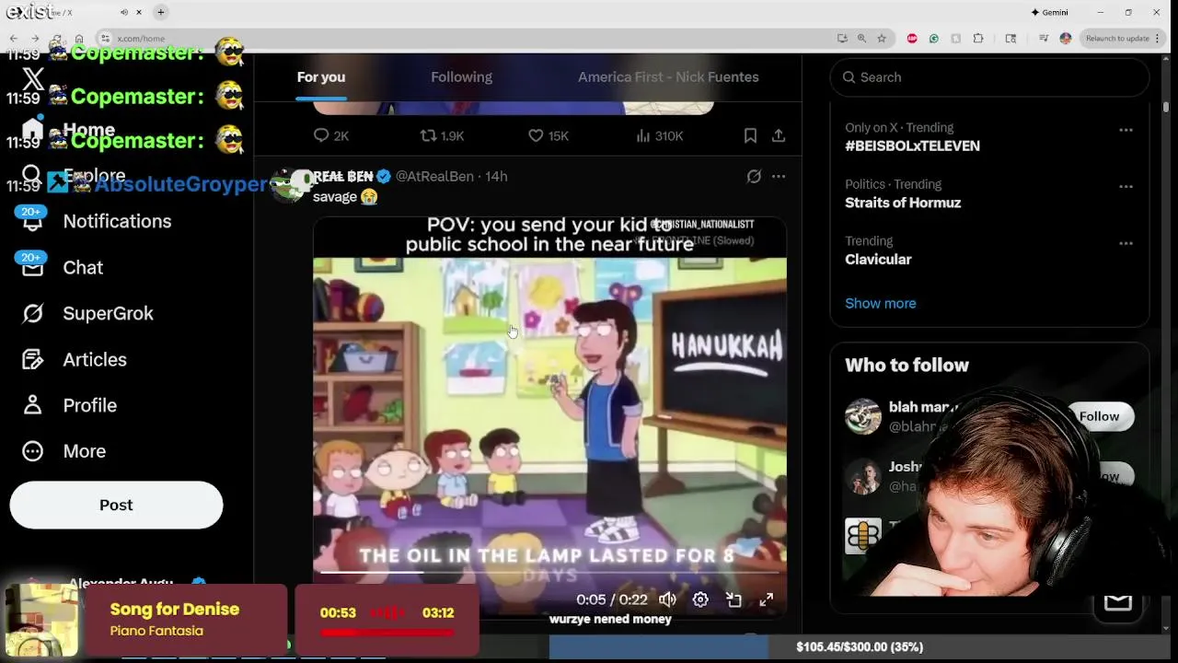View site information icon beside x.com/home
The image size is (1178, 663).
(105, 39)
